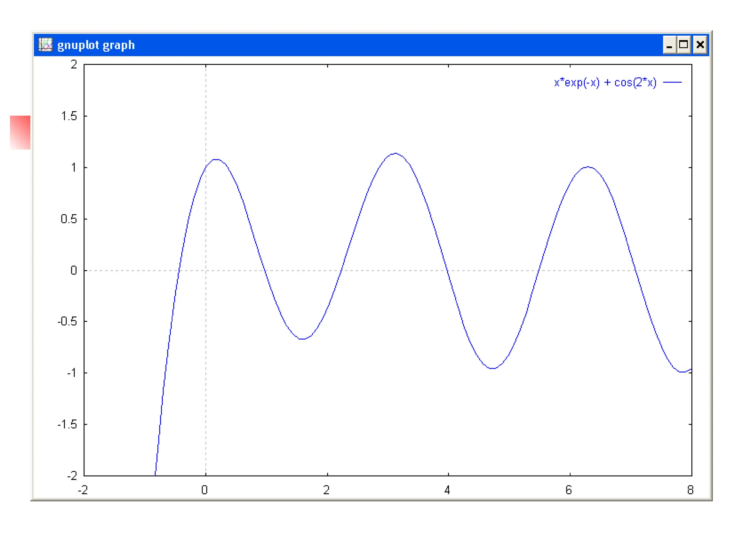Click the x-axis tick label 6
The width and height of the screenshot is (731, 548).
point(569,490)
